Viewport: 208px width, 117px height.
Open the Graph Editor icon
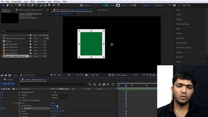113,84
